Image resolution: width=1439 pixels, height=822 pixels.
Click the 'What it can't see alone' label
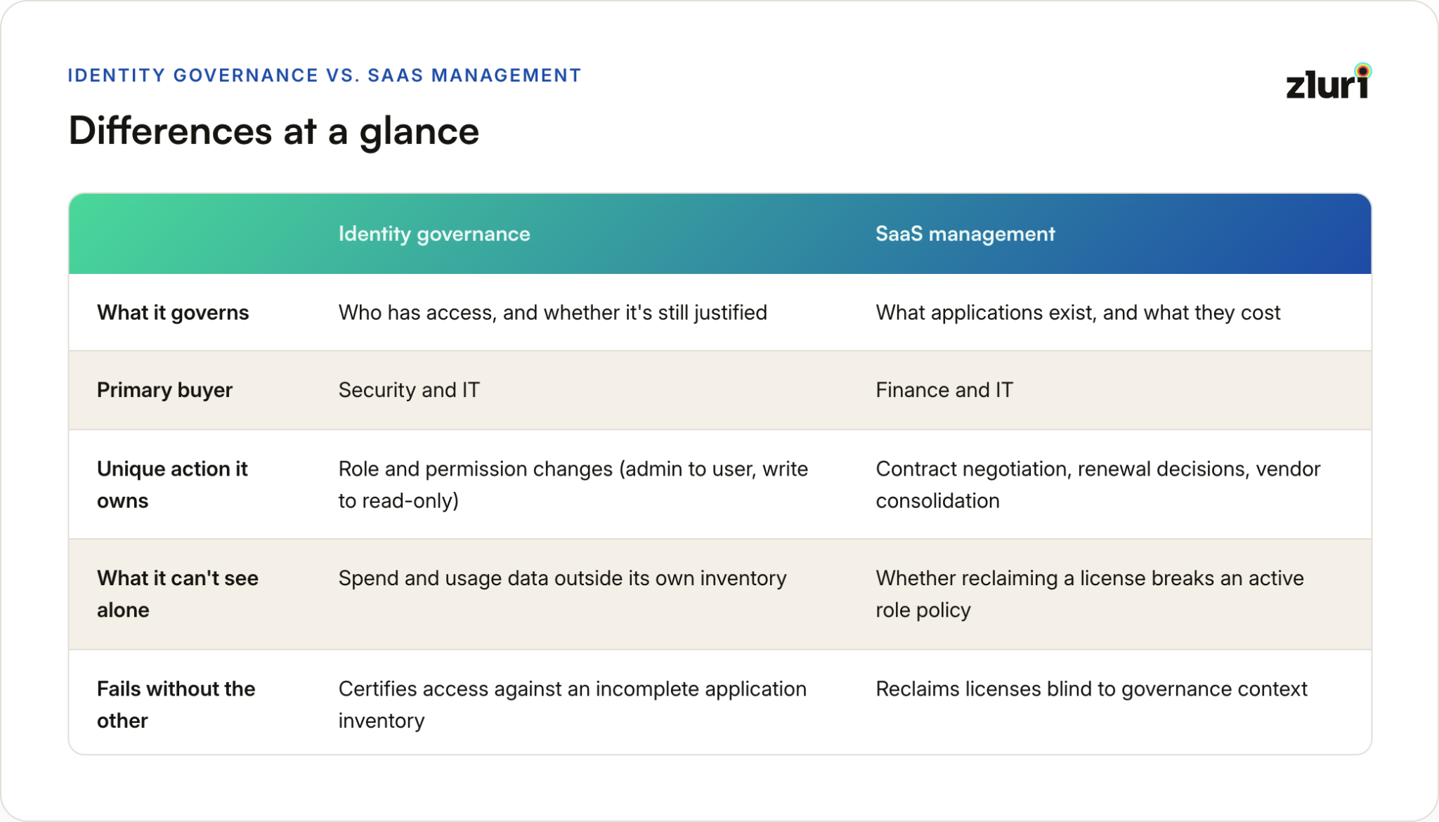178,594
